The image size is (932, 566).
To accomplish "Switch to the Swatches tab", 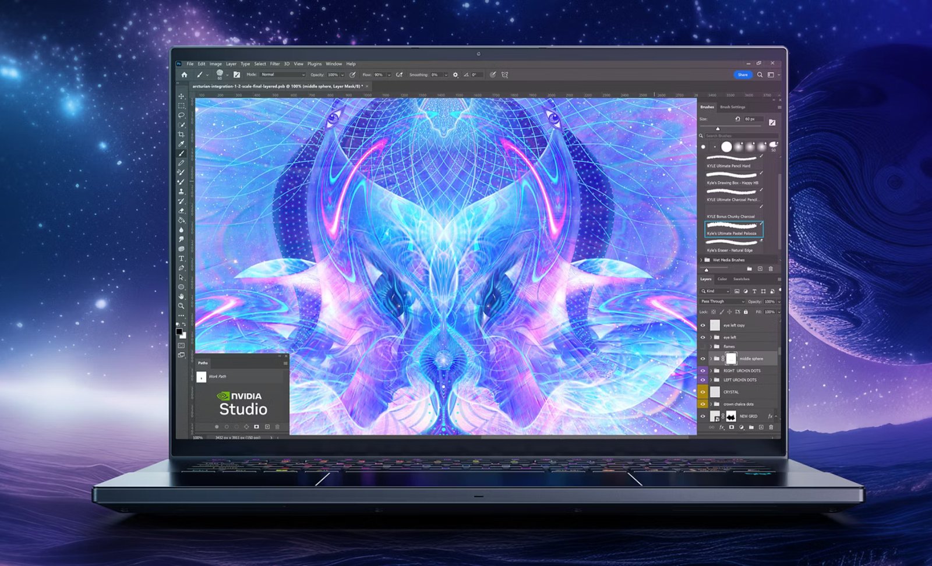I will click(x=741, y=279).
